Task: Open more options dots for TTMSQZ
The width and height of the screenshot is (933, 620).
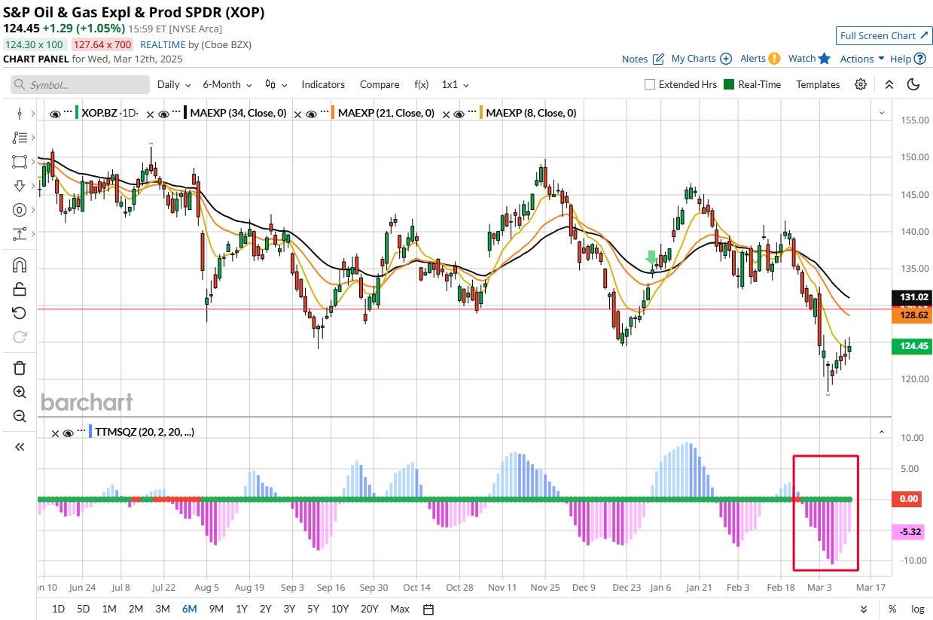Action: click(81, 431)
